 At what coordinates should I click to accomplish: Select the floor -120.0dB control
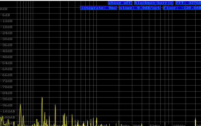point(182,8)
